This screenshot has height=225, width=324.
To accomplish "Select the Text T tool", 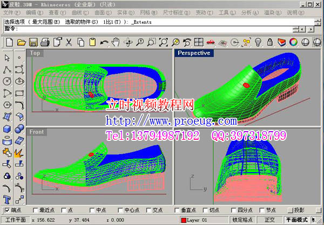I will 7,200.
